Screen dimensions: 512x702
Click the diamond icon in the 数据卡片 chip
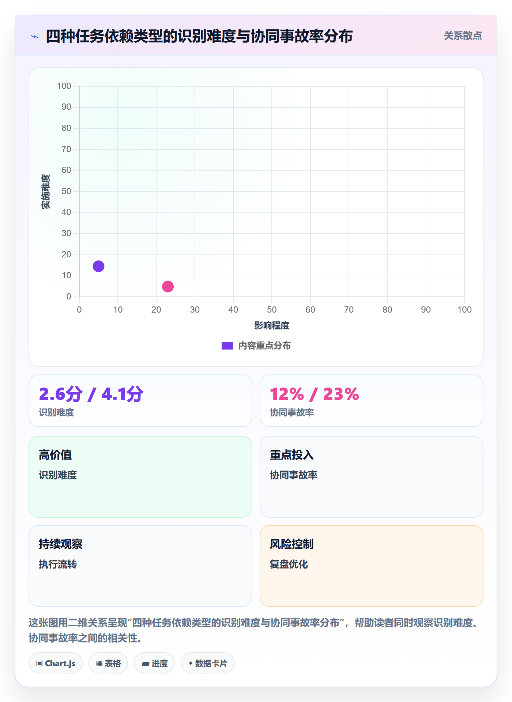191,663
